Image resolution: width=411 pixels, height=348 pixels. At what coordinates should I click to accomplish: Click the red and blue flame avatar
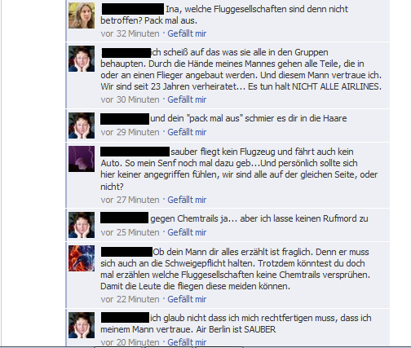point(82,258)
